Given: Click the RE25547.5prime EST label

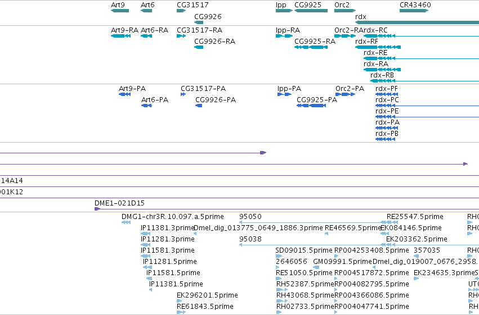Looking at the screenshot, I should [x=415, y=217].
